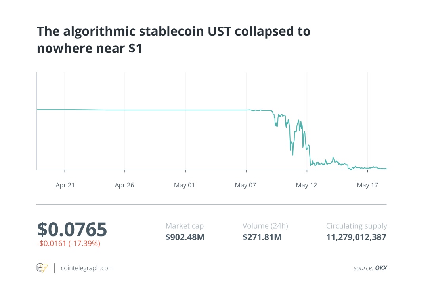Click the May 07 axis label
This screenshot has width=432, height=284.
click(x=246, y=185)
